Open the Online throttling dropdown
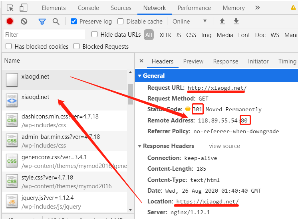This screenshot has height=219, width=298. coord(189,22)
